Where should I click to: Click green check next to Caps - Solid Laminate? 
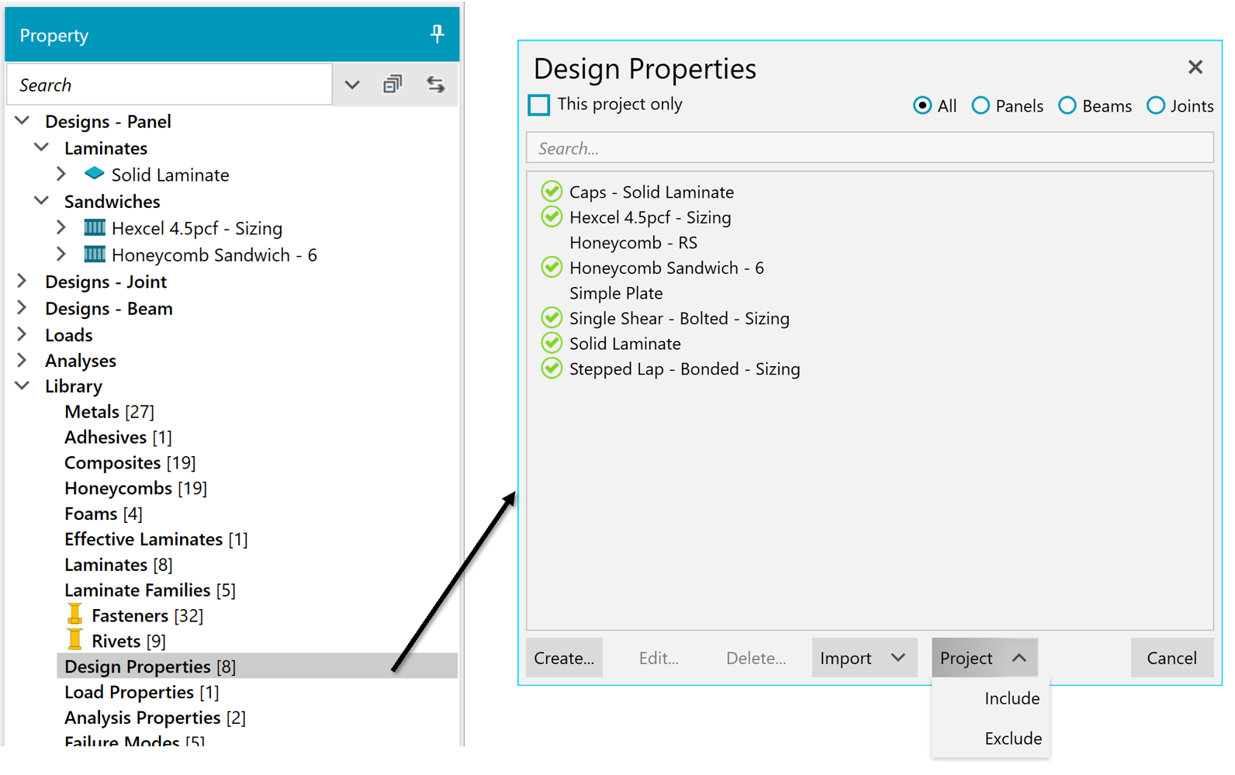(552, 191)
